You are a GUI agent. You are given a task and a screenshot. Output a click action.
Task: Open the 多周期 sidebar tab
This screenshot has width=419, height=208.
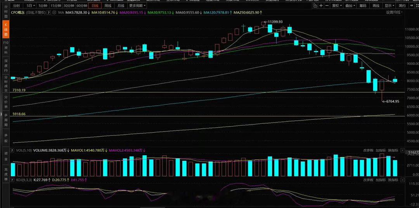point(5,120)
